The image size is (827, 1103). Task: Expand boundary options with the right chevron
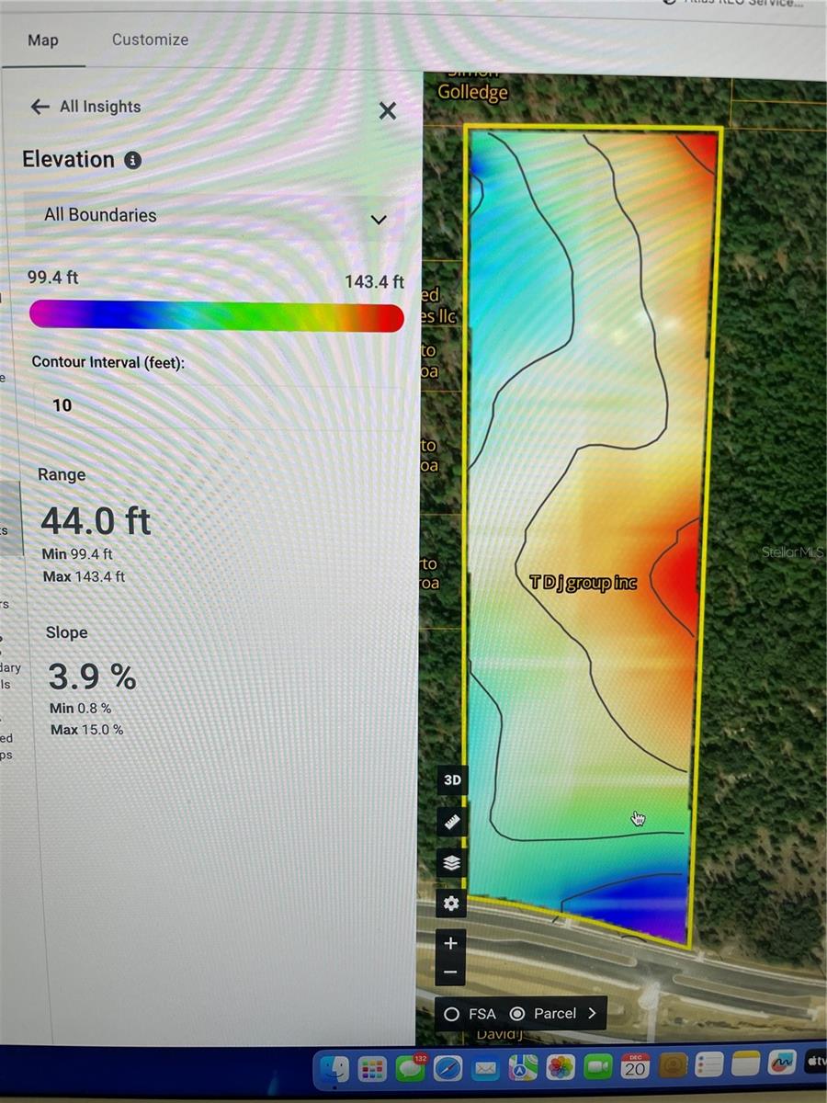pos(592,1013)
